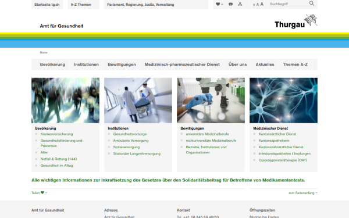Open Gesundheit im Alltag link
The height and width of the screenshot is (218, 349).
click(x=56, y=166)
